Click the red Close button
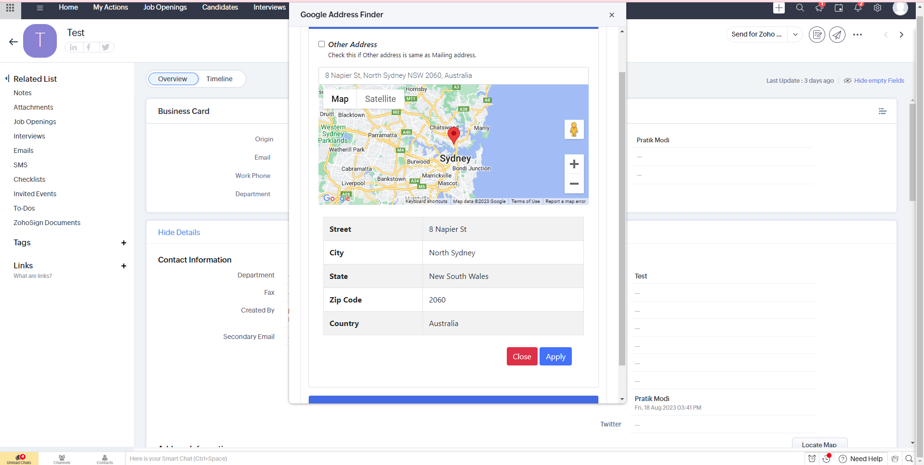924x465 pixels. [x=522, y=356]
